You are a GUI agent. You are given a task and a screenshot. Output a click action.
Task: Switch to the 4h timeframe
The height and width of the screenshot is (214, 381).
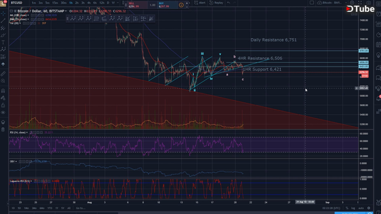pyautogui.click(x=89, y=2)
